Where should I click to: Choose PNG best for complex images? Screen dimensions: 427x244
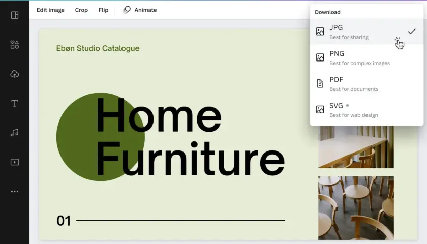(367, 58)
